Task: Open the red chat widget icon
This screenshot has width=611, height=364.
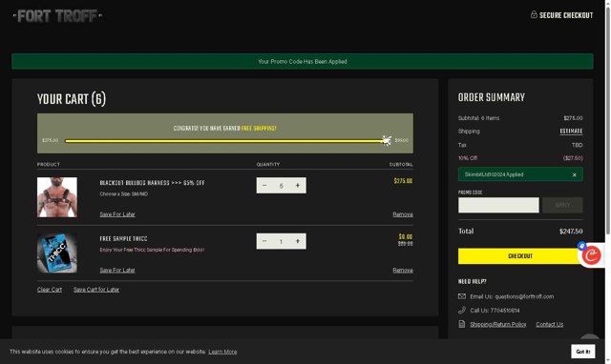Action: [591, 255]
